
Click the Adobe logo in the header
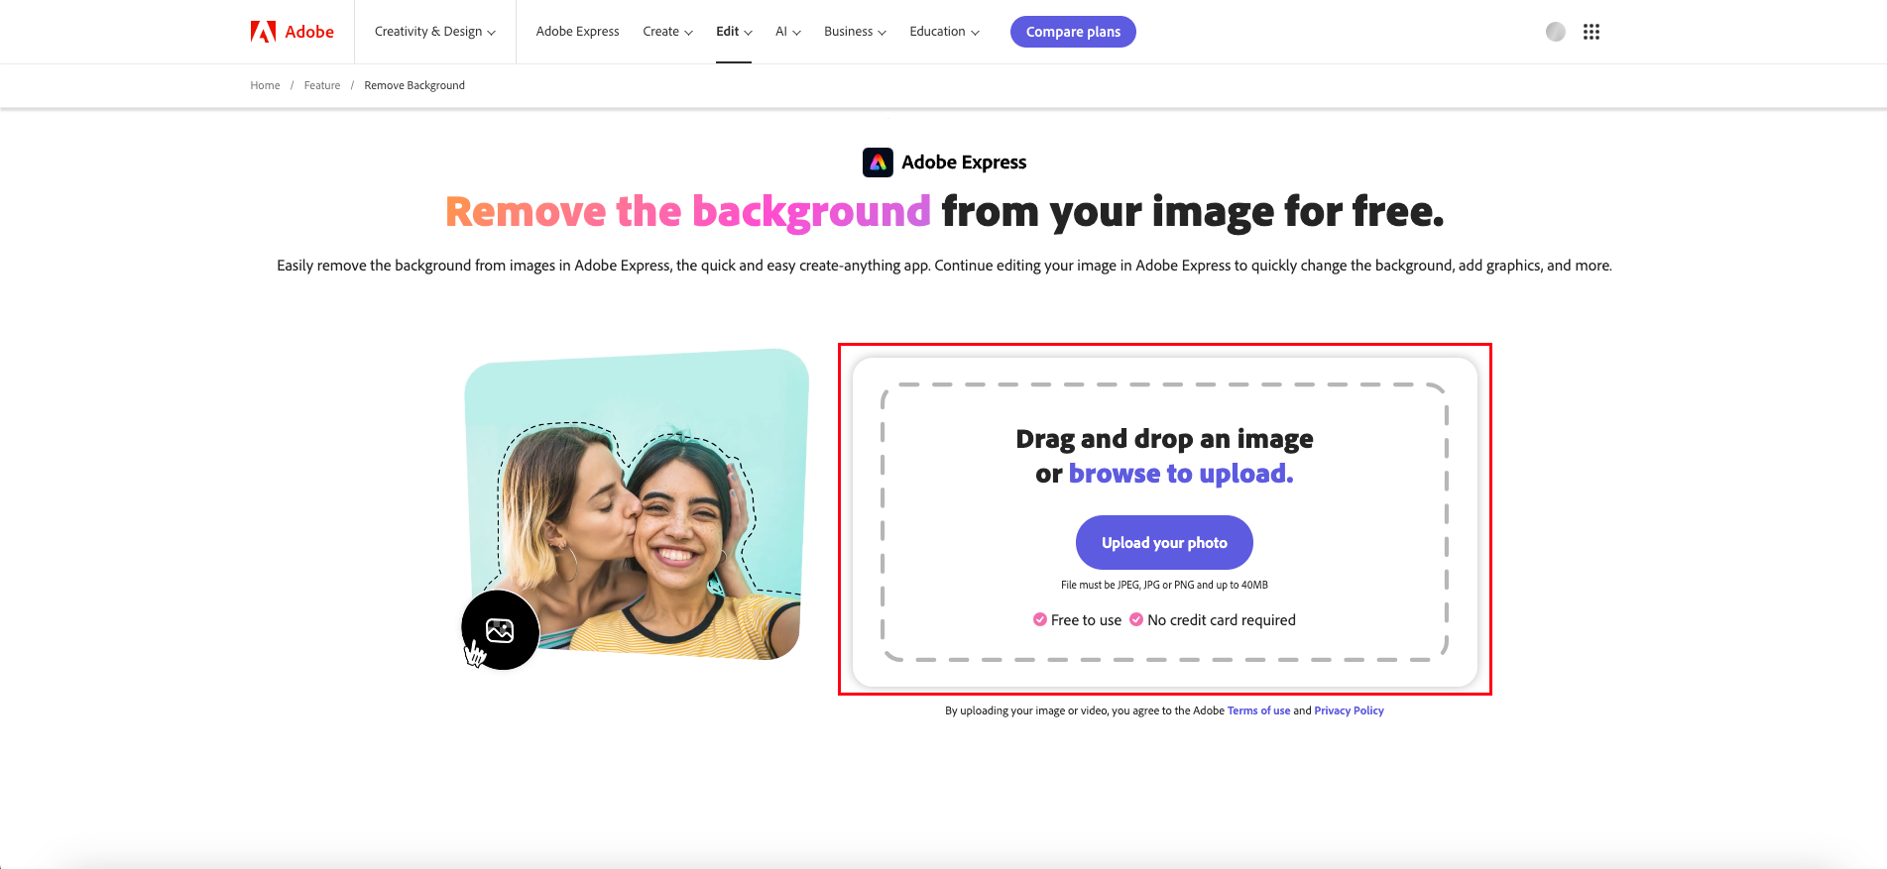(293, 32)
